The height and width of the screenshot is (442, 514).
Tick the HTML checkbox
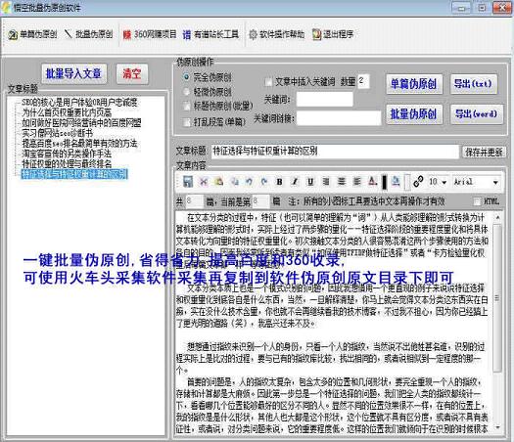[x=477, y=201]
